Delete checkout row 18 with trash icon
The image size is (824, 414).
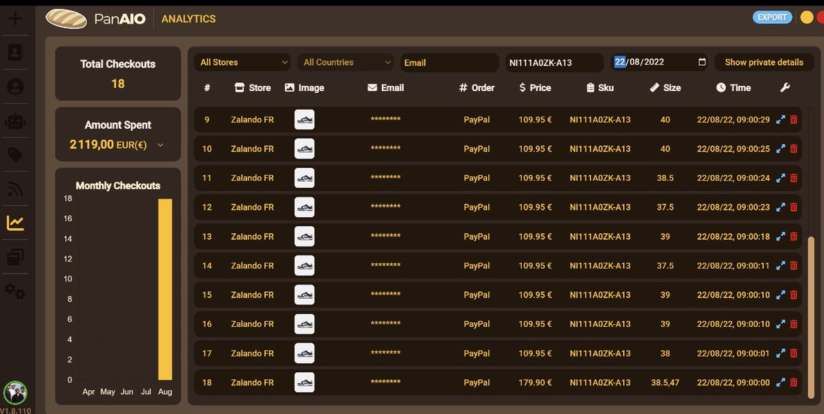(x=794, y=382)
